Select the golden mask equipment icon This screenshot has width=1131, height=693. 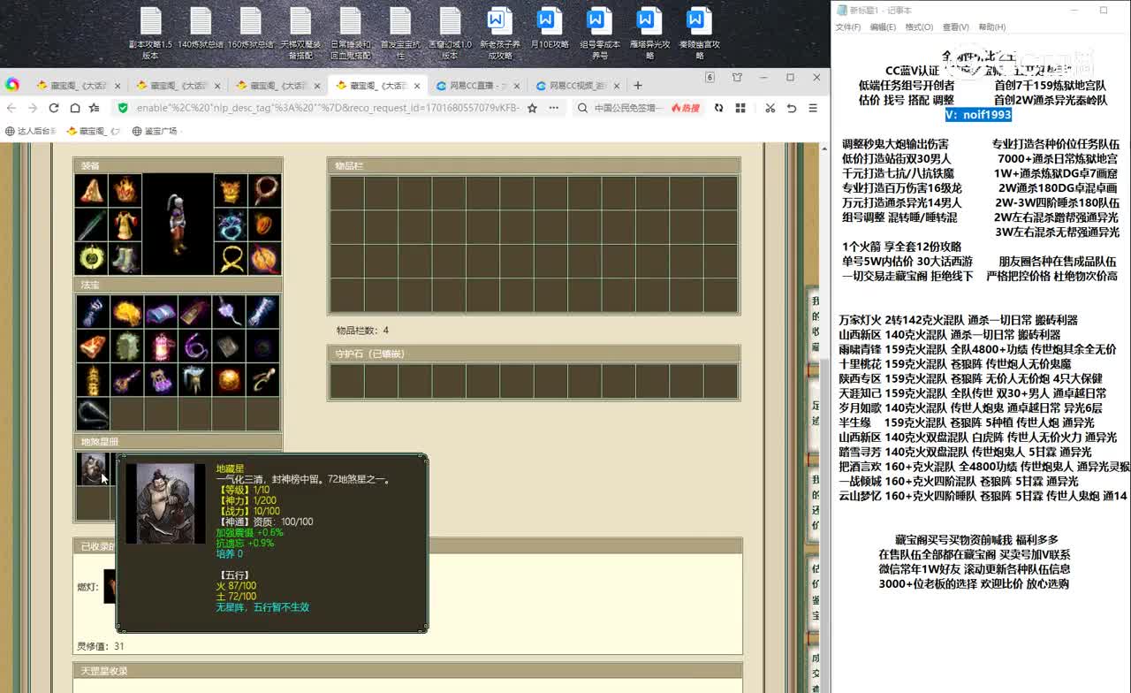(x=230, y=190)
